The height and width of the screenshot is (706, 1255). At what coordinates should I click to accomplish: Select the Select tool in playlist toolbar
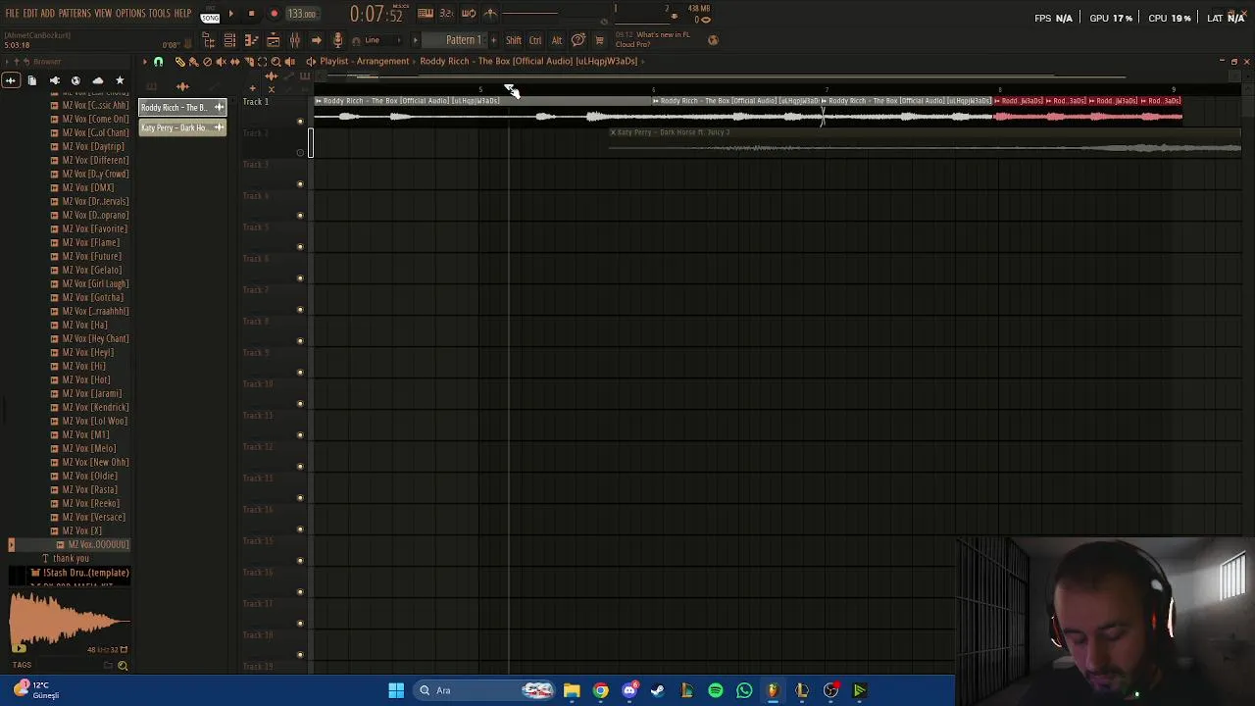[262, 62]
